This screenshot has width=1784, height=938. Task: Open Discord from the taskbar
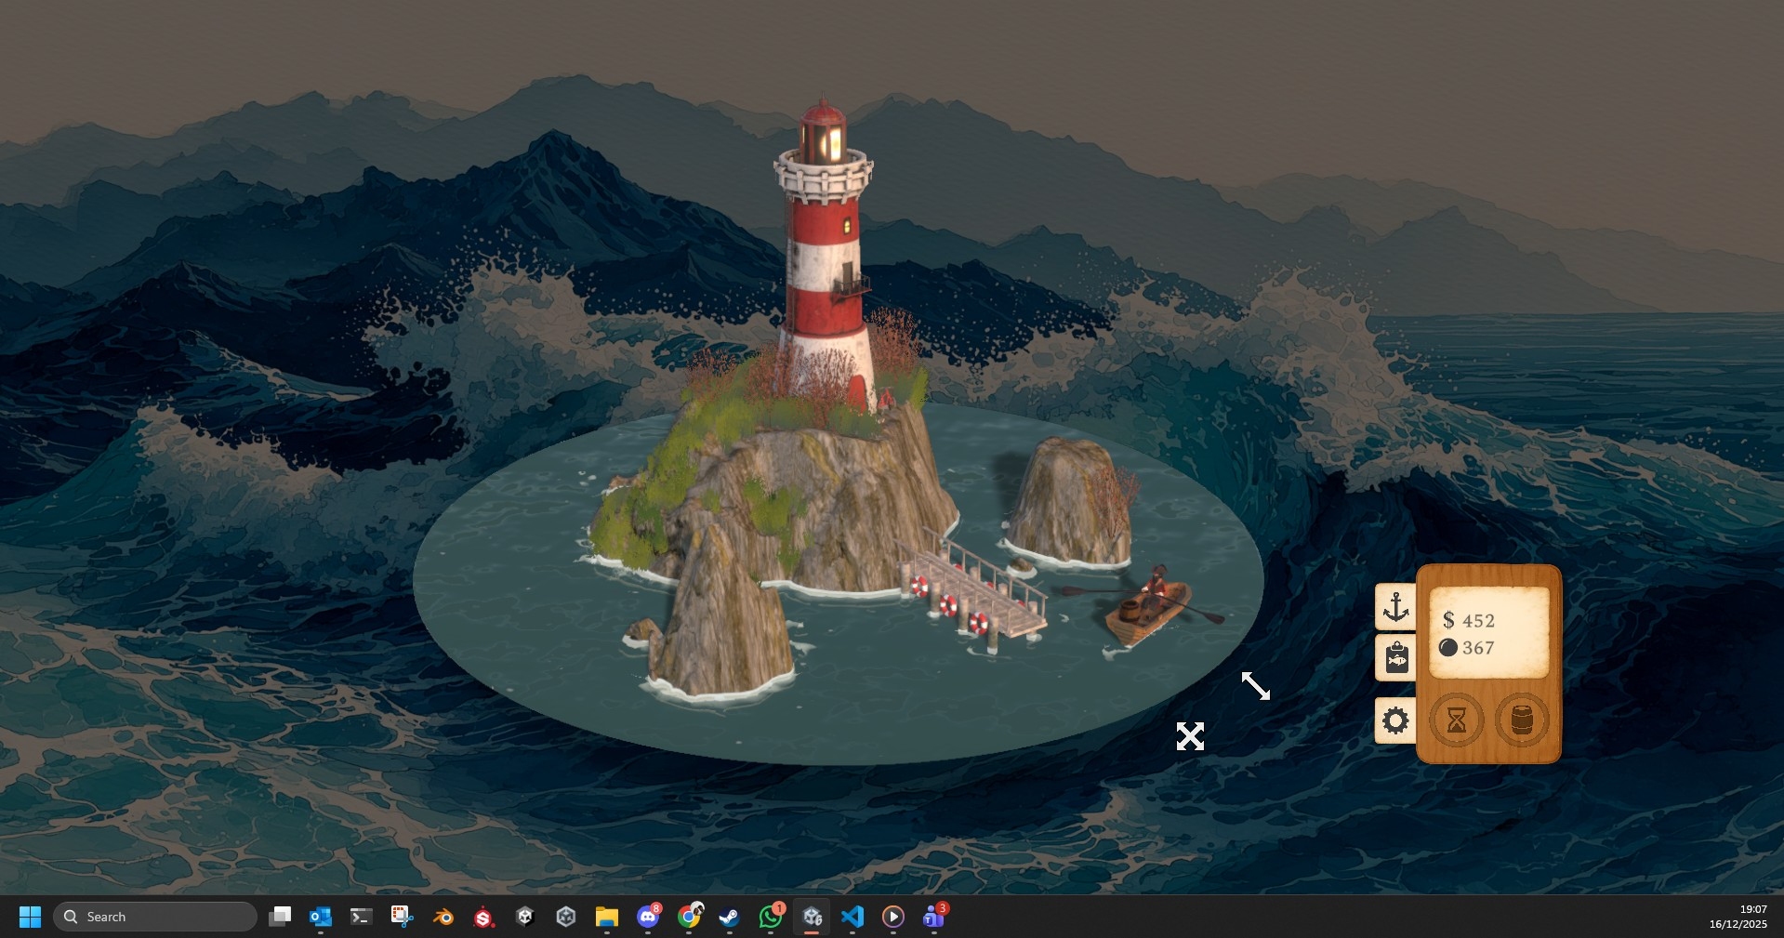[648, 917]
